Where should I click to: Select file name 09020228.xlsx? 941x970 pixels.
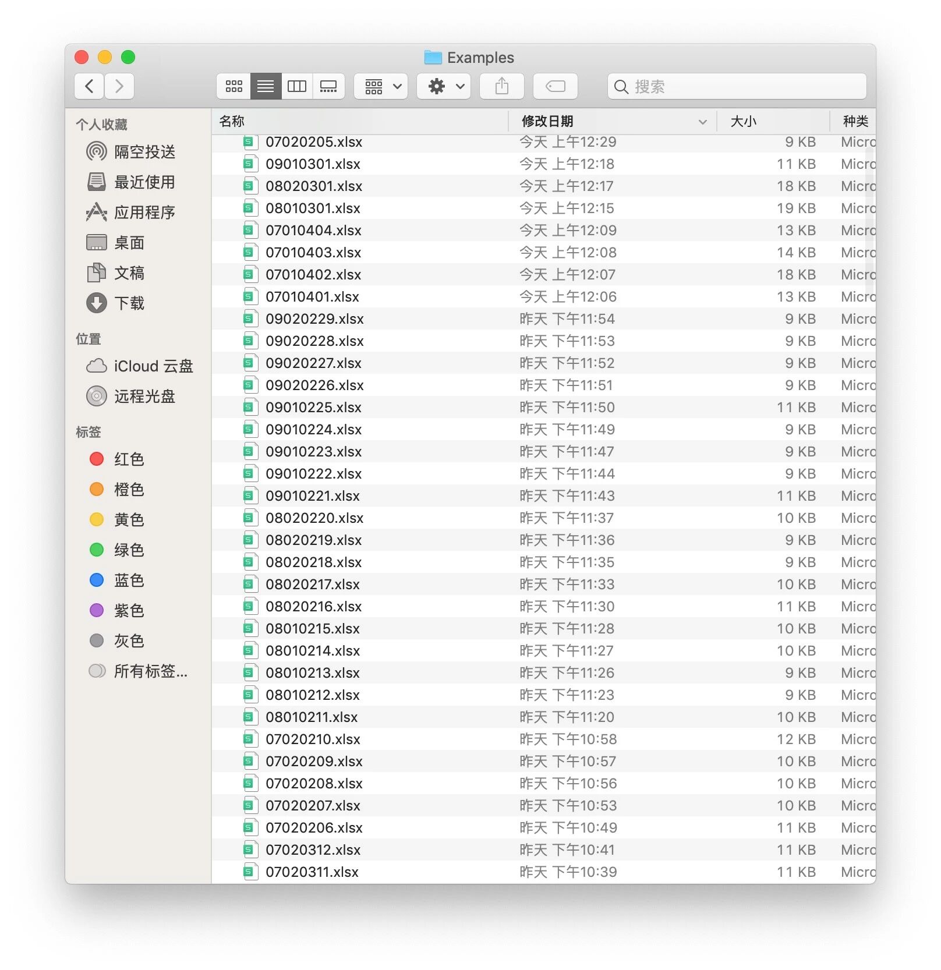314,341
